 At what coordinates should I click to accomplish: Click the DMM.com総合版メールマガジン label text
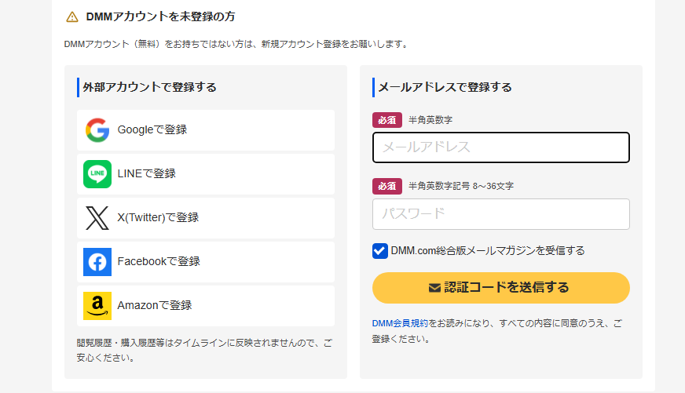point(488,251)
